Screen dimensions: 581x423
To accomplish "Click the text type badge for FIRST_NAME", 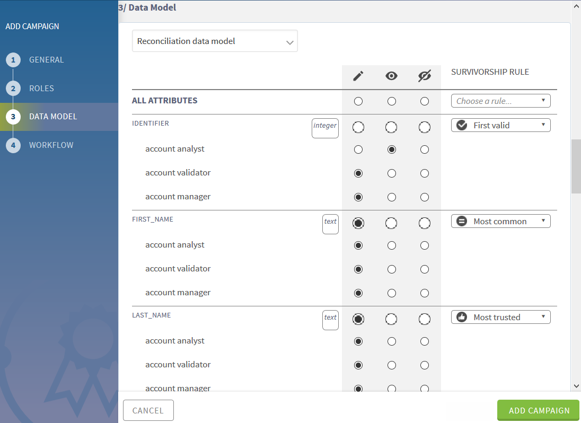I will coord(330,224).
